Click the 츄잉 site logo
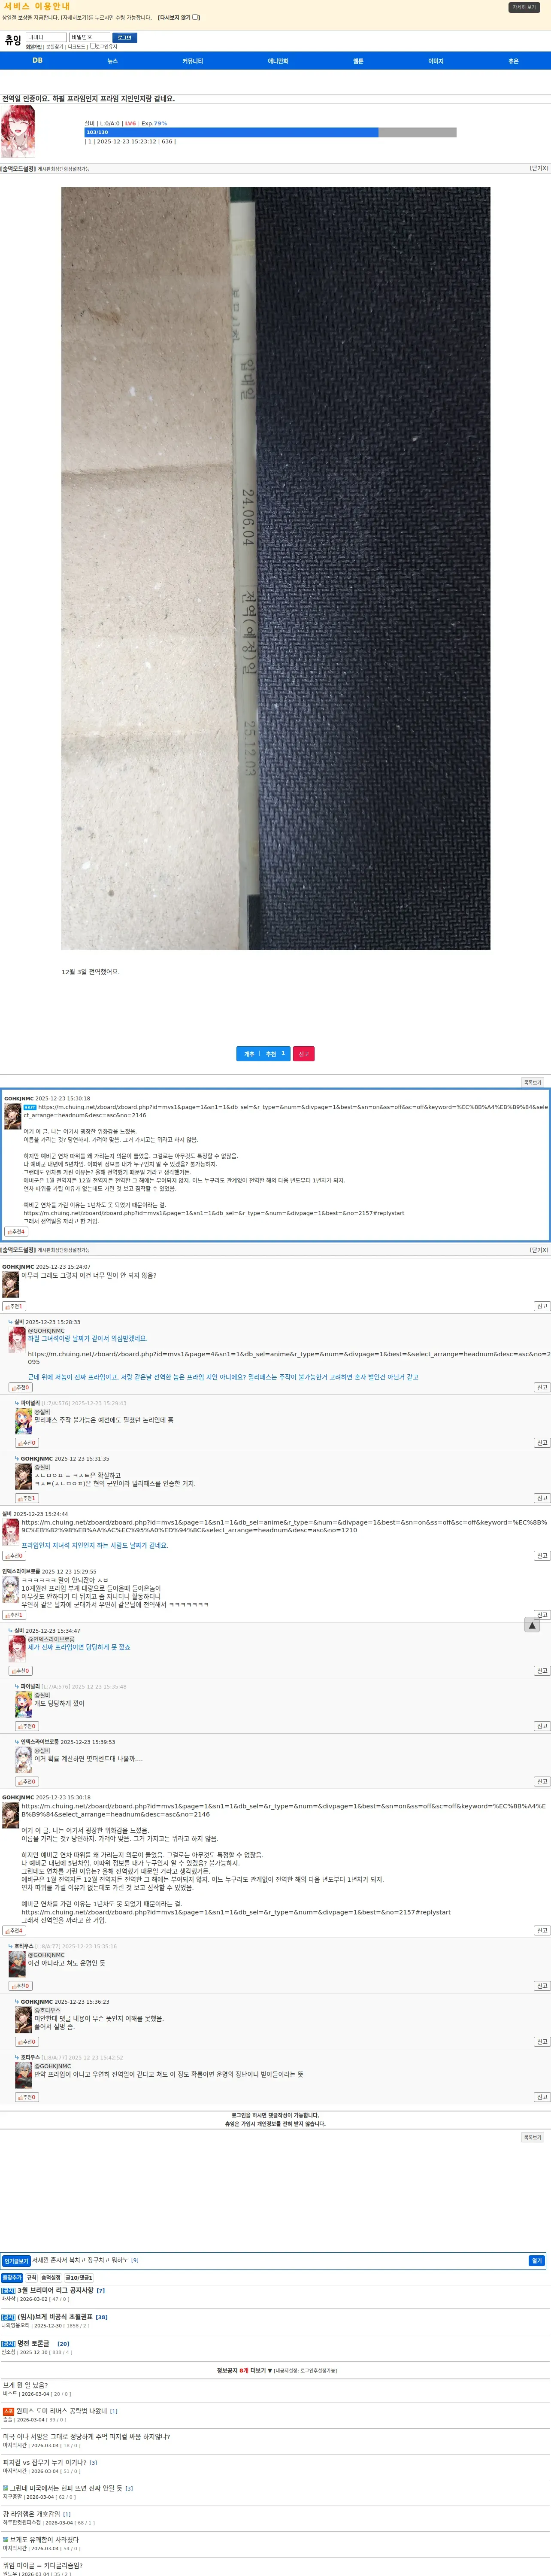 pos(13,41)
